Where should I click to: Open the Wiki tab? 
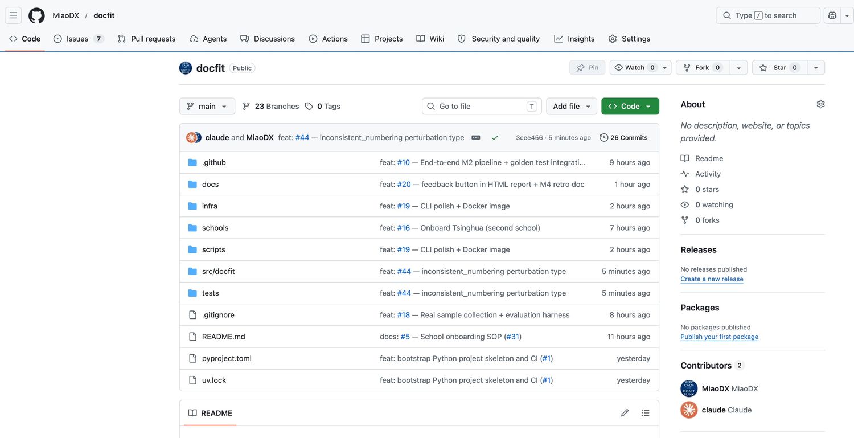pyautogui.click(x=430, y=39)
